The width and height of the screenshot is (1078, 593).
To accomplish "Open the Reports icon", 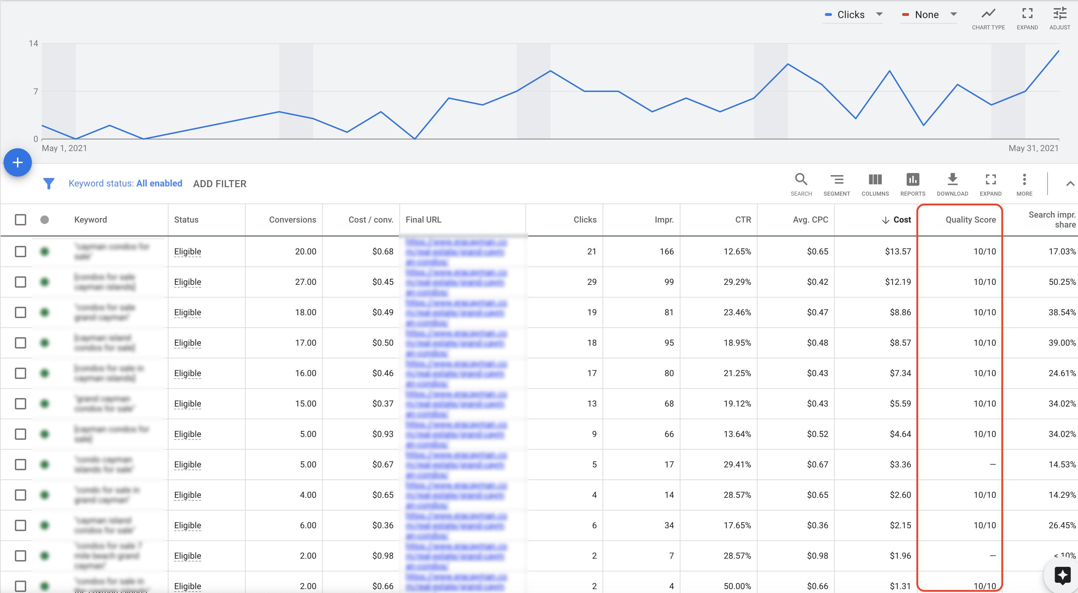I will pos(913,179).
